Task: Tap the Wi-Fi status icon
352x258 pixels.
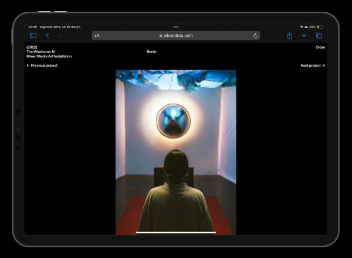Action: (302, 26)
